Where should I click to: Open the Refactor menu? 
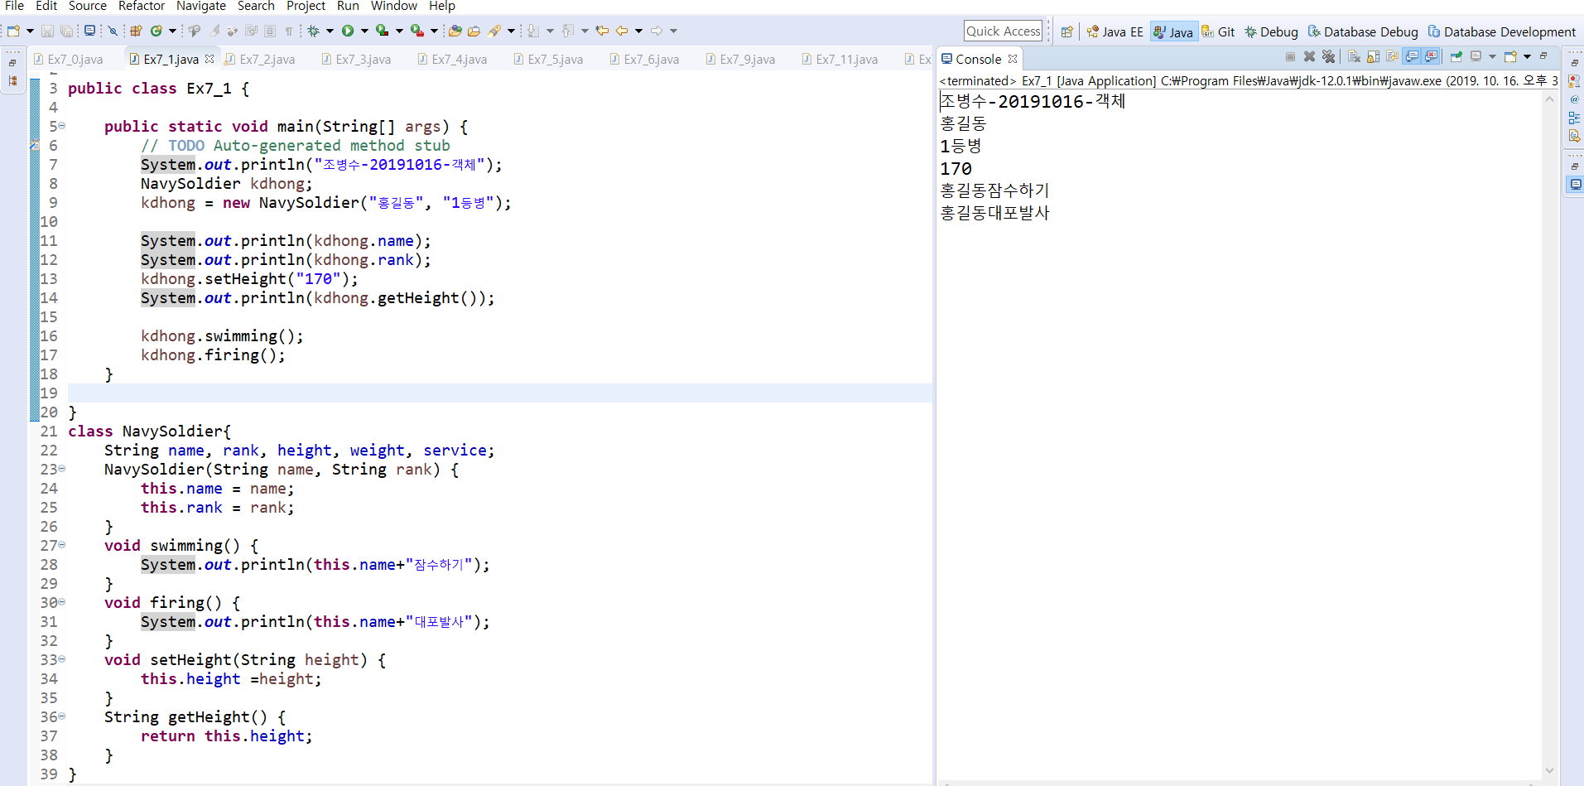(142, 6)
